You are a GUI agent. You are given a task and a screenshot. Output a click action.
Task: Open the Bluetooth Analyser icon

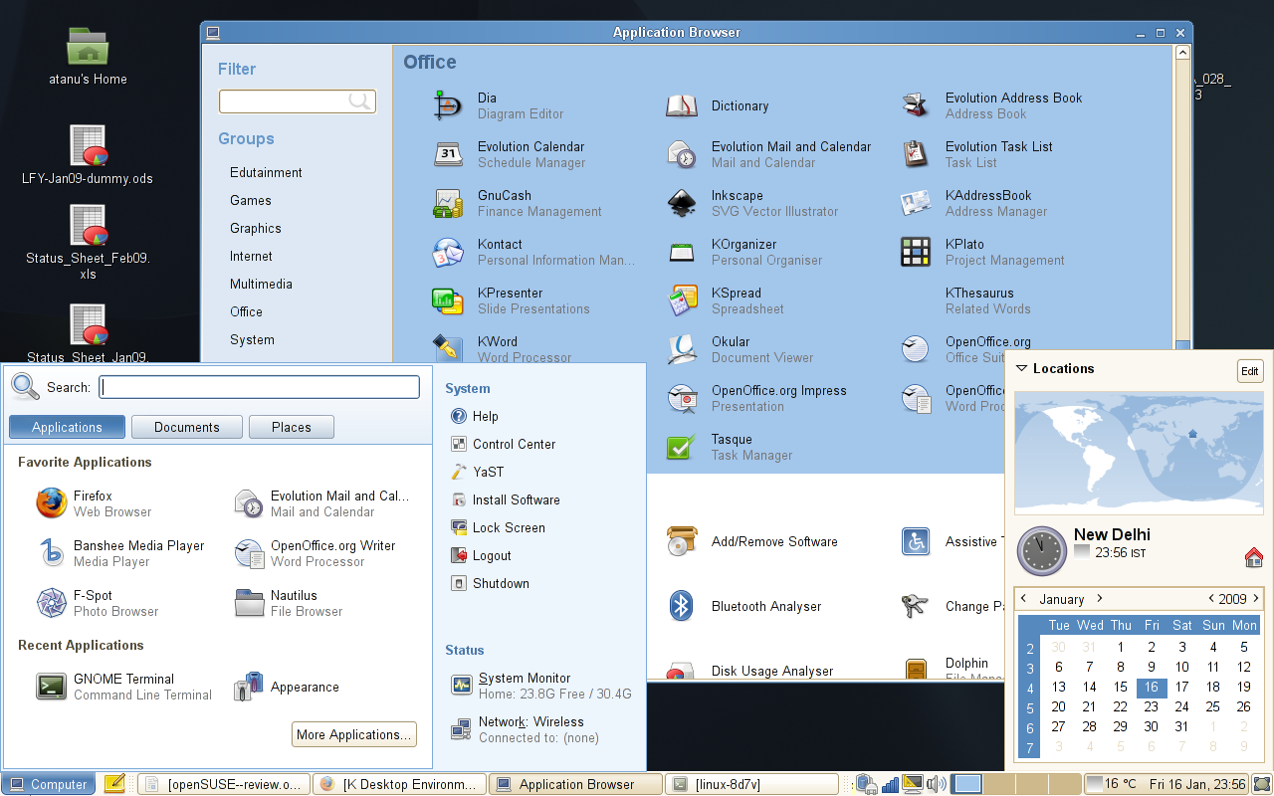pos(682,606)
